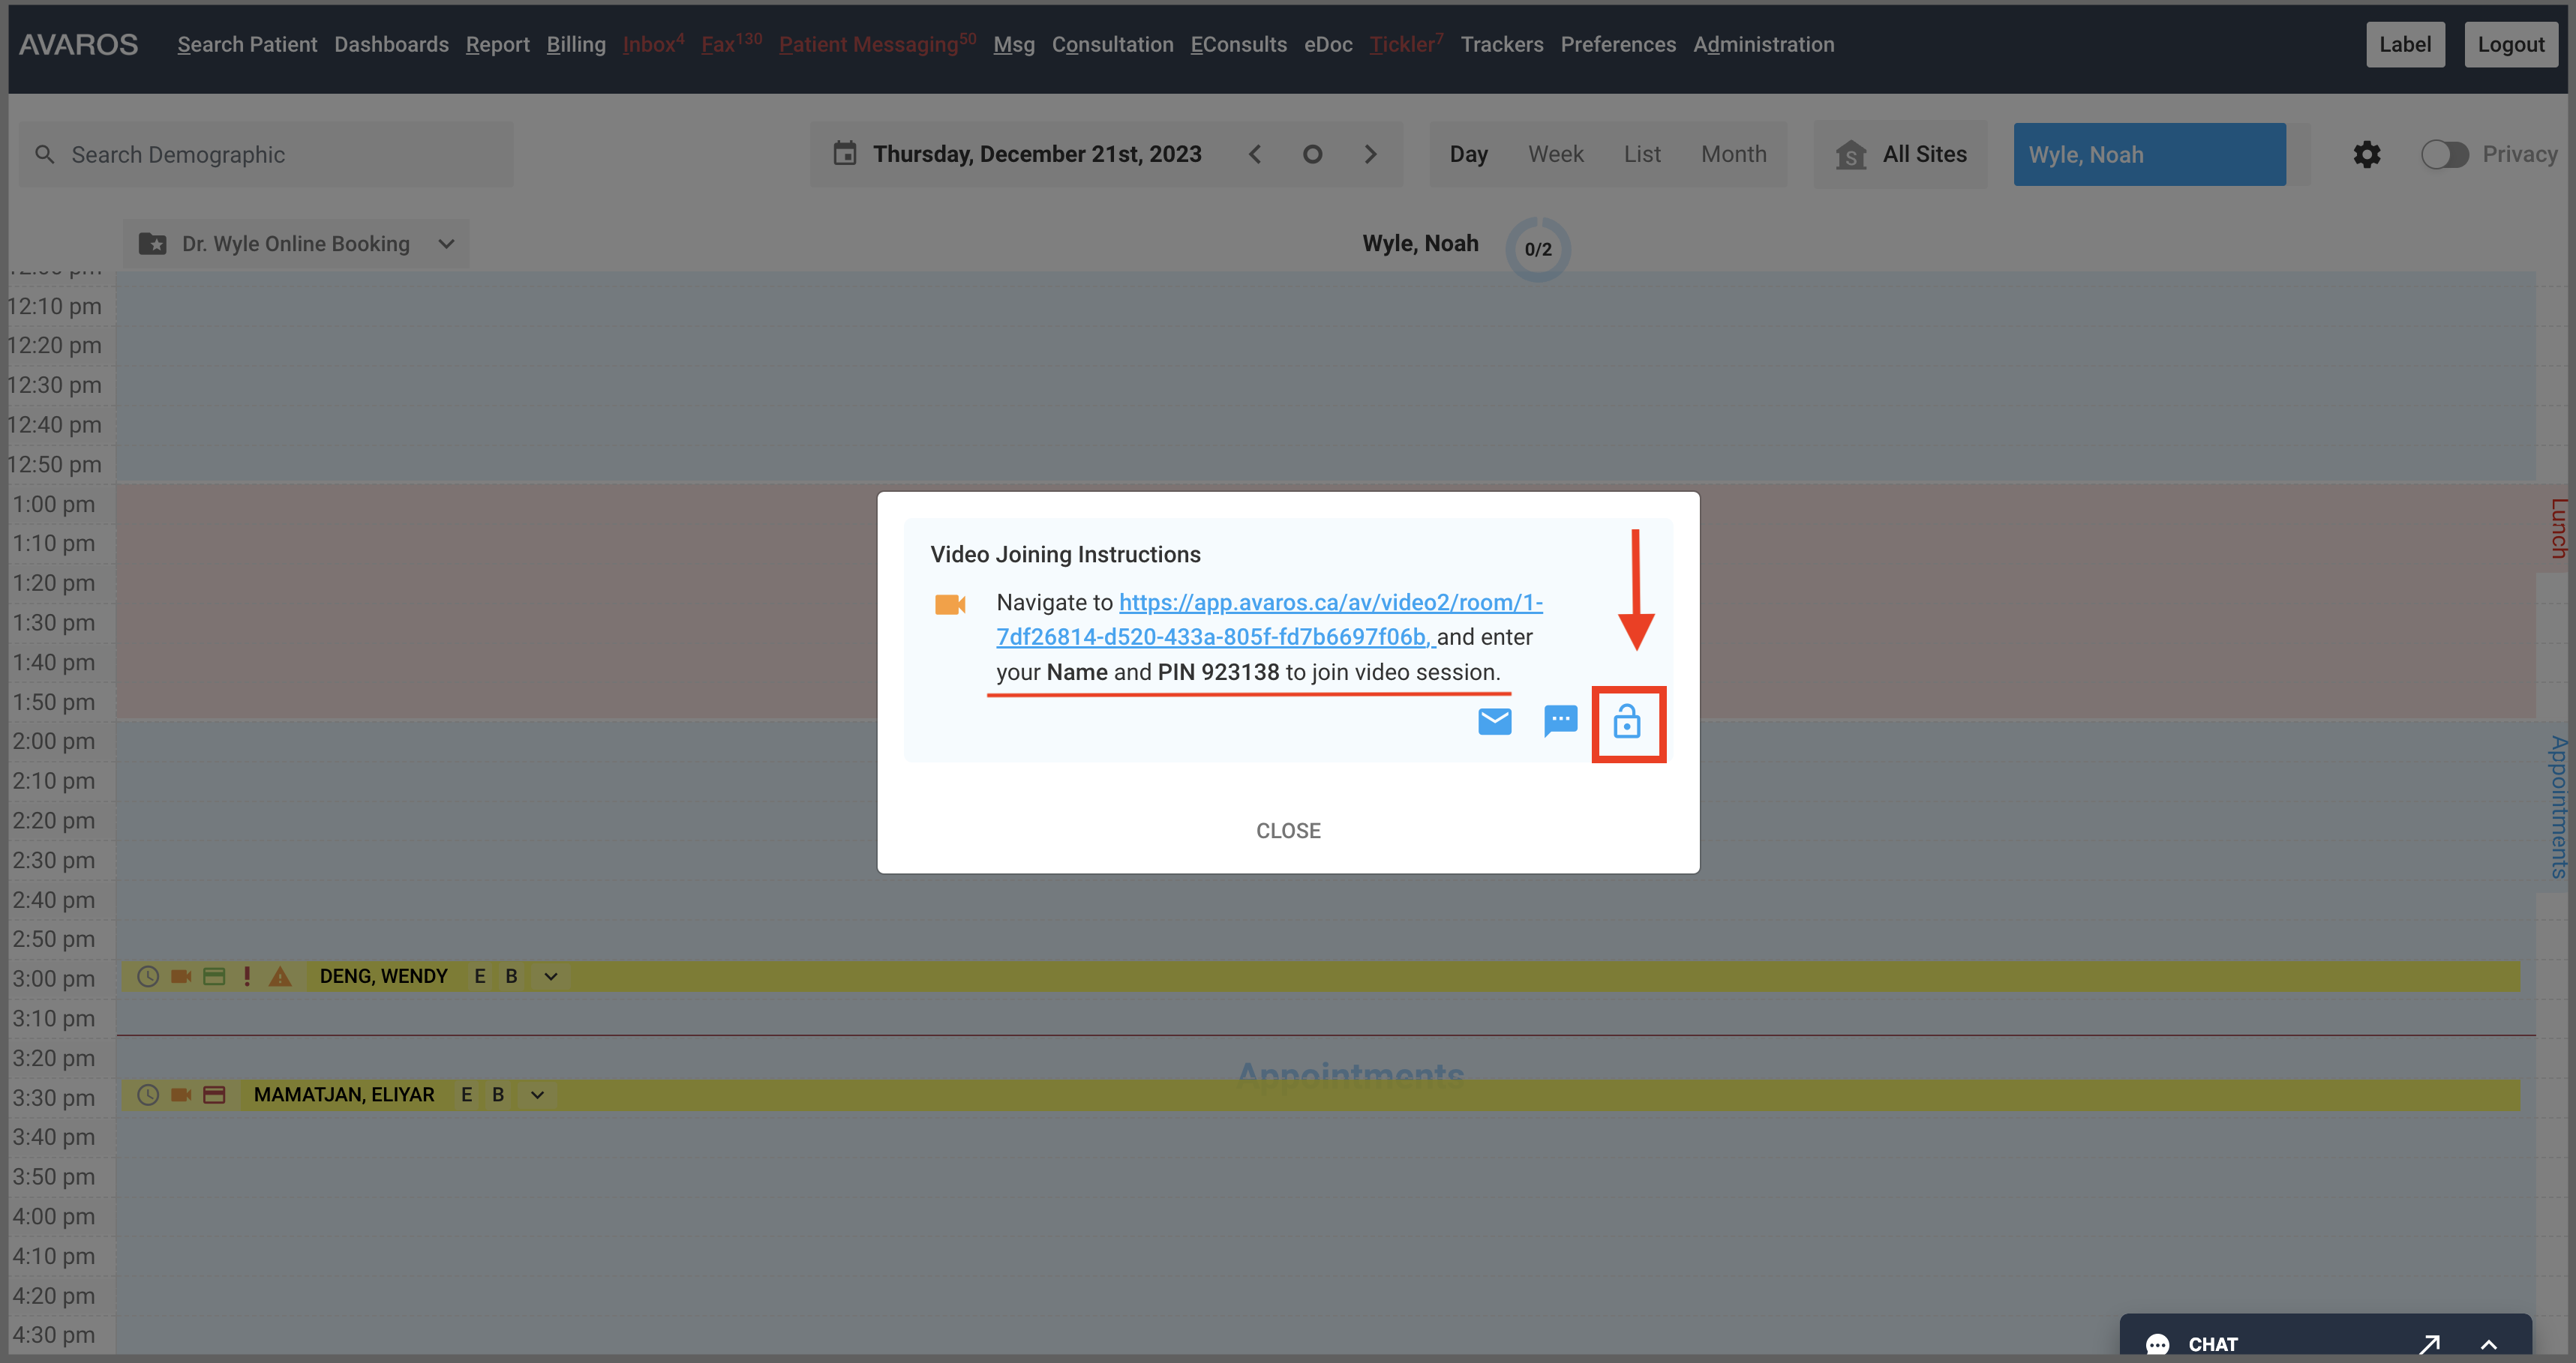The width and height of the screenshot is (2576, 1363).
Task: Toggle Privacy mode on
Action: (2445, 154)
